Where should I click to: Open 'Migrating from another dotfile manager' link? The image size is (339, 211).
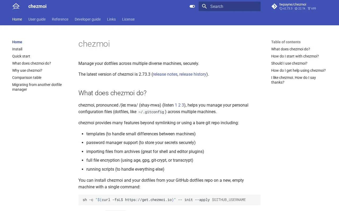[37, 87]
